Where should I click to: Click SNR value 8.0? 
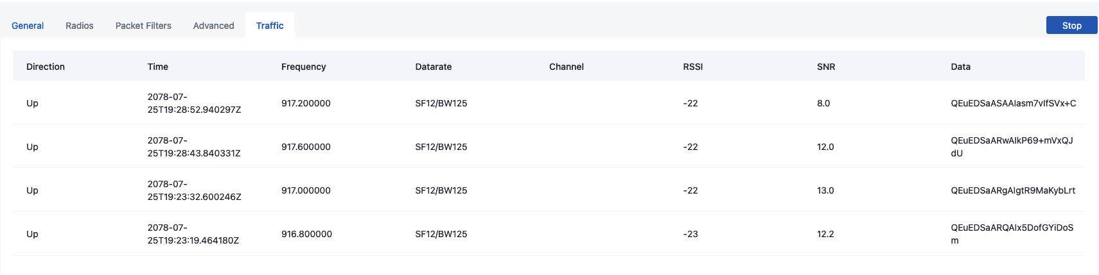click(x=823, y=103)
